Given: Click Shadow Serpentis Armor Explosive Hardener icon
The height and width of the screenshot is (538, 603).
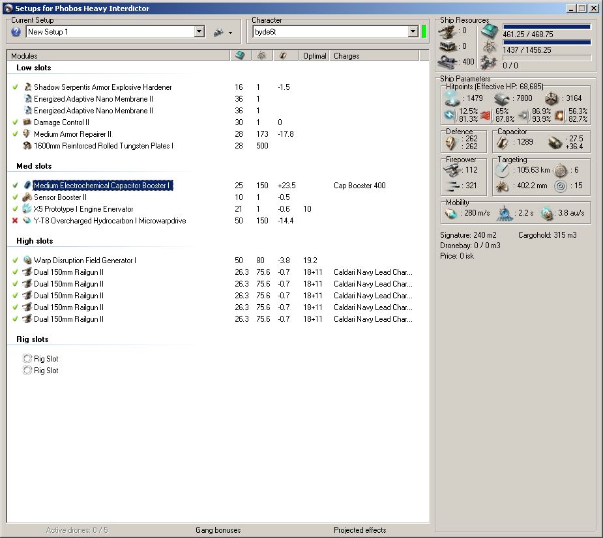Looking at the screenshot, I should [x=27, y=87].
